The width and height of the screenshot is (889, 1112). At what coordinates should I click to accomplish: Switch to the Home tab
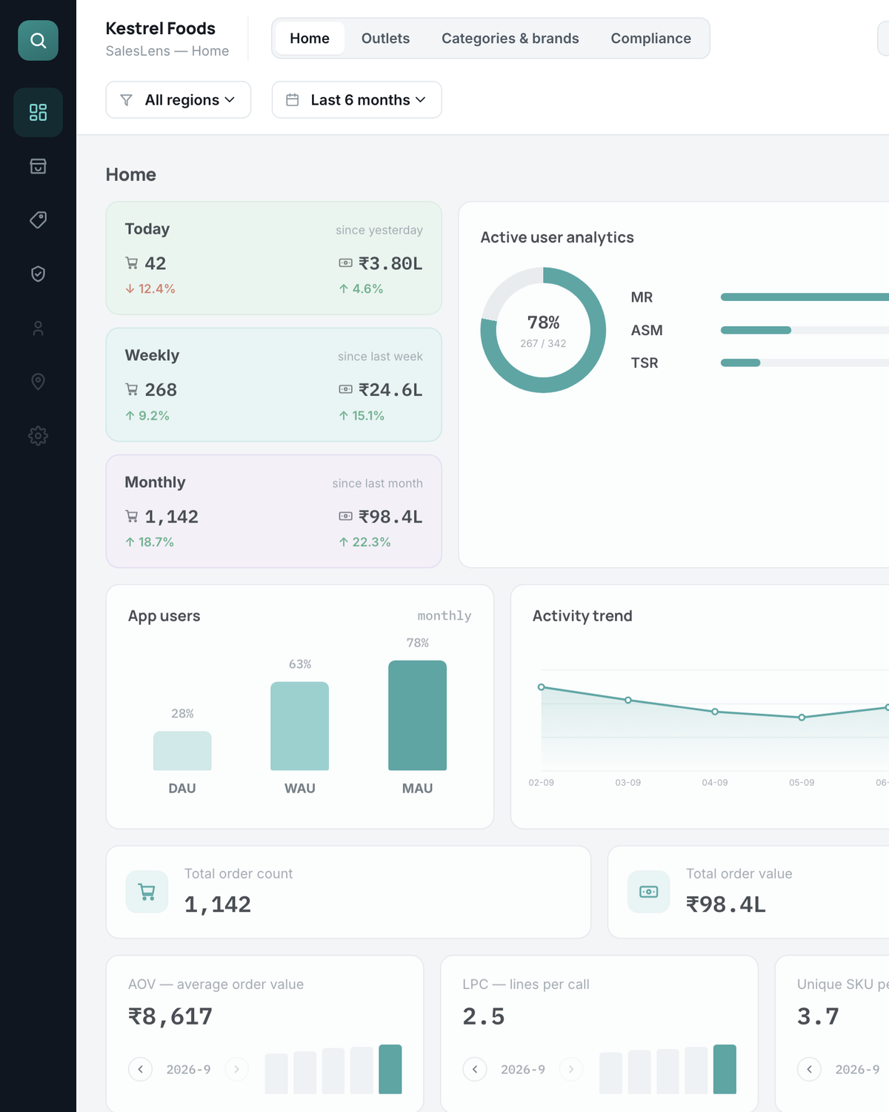pyautogui.click(x=310, y=39)
